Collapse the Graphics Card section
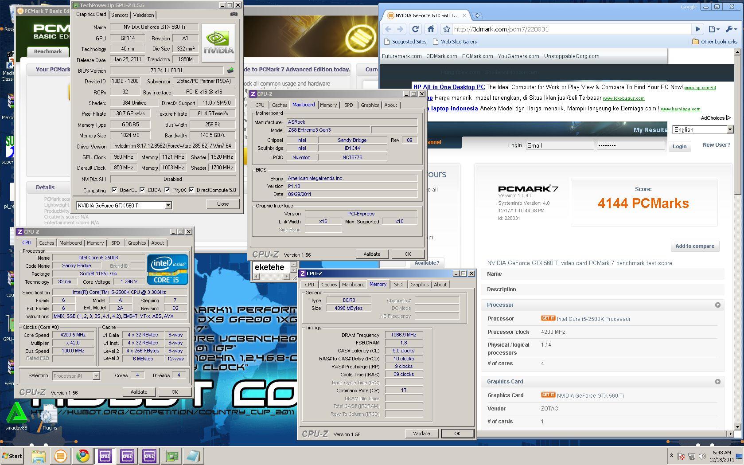This screenshot has height=465, width=744. tap(717, 382)
